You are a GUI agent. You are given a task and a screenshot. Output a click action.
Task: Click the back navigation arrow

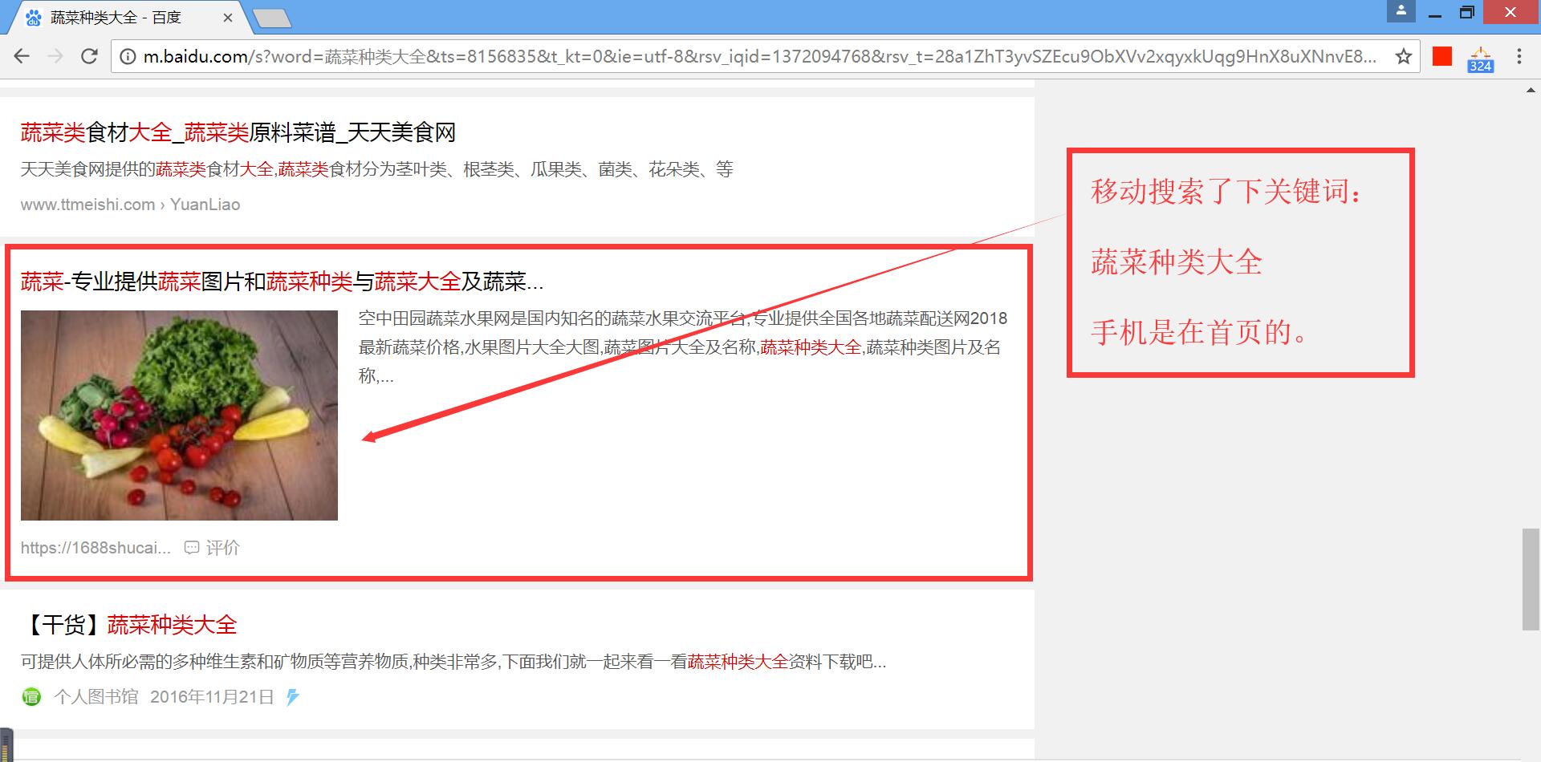[x=21, y=56]
